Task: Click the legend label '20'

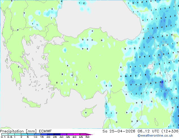Action: point(48,137)
